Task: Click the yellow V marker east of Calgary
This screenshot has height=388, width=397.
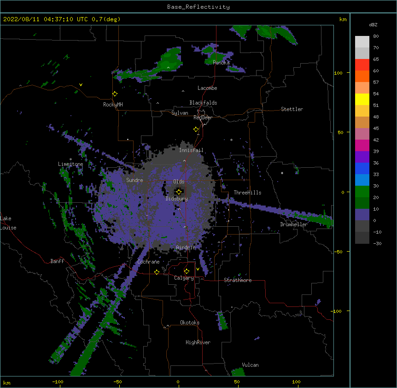Action: pos(198,269)
